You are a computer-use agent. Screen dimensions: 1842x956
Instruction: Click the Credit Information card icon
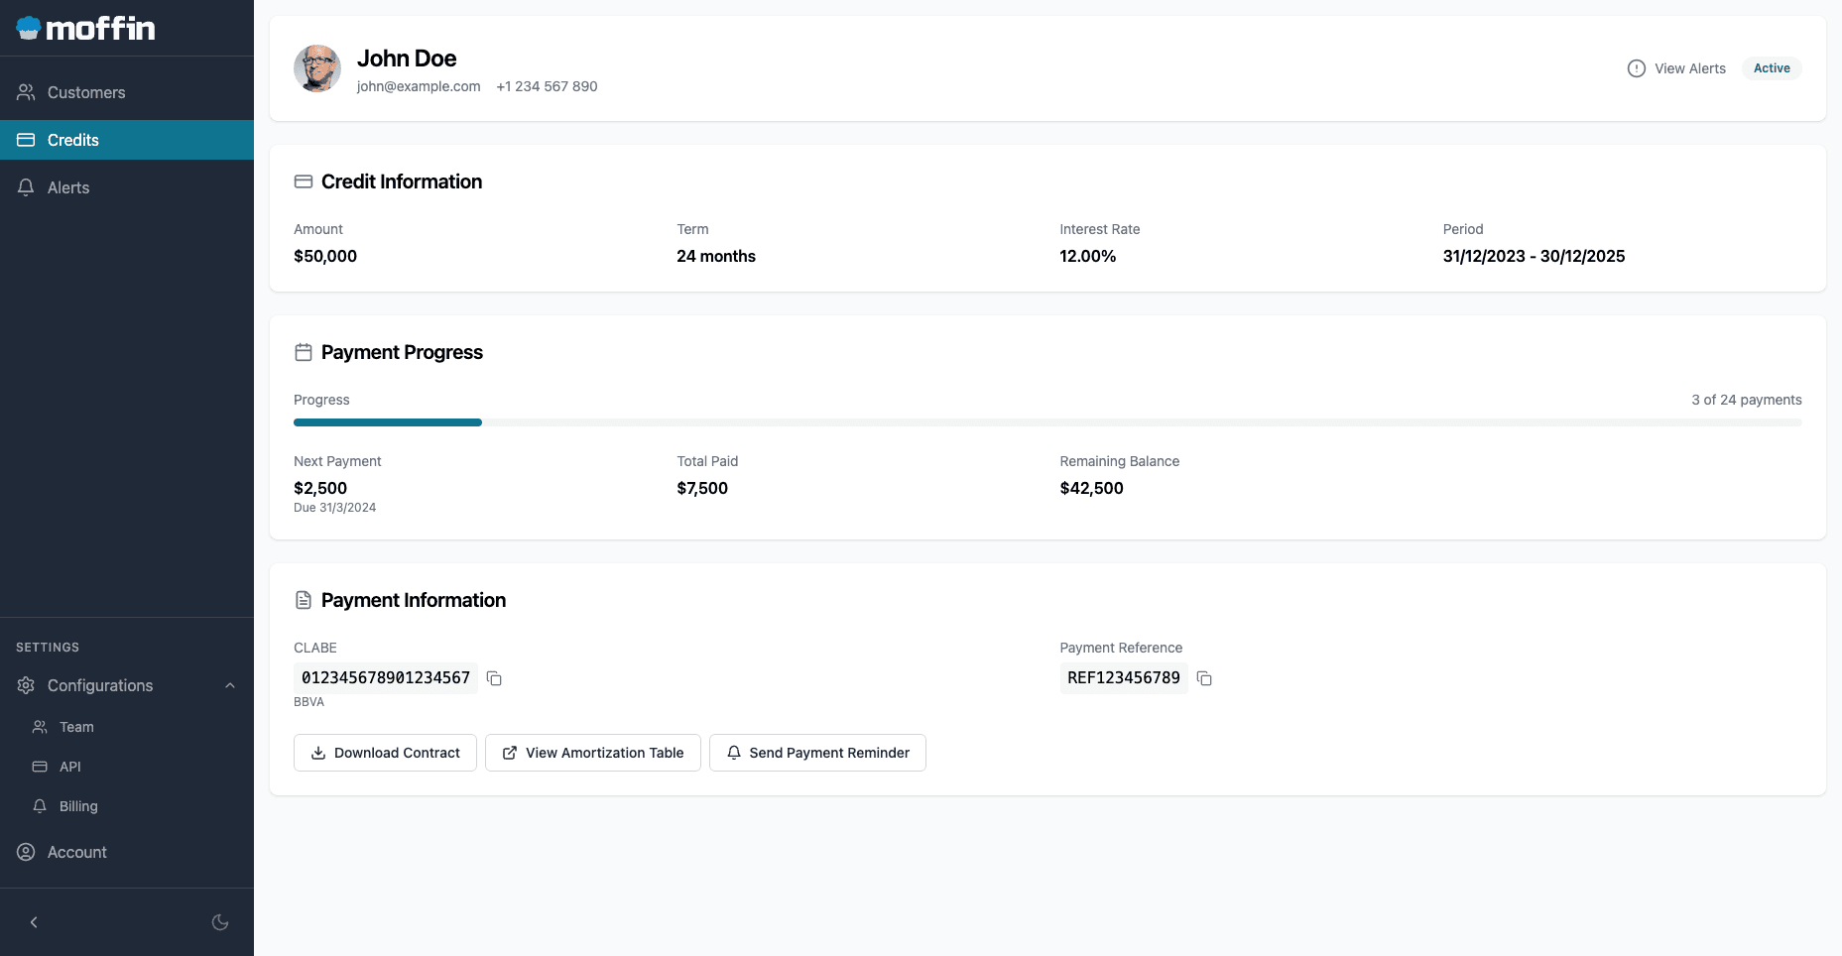pyautogui.click(x=304, y=181)
